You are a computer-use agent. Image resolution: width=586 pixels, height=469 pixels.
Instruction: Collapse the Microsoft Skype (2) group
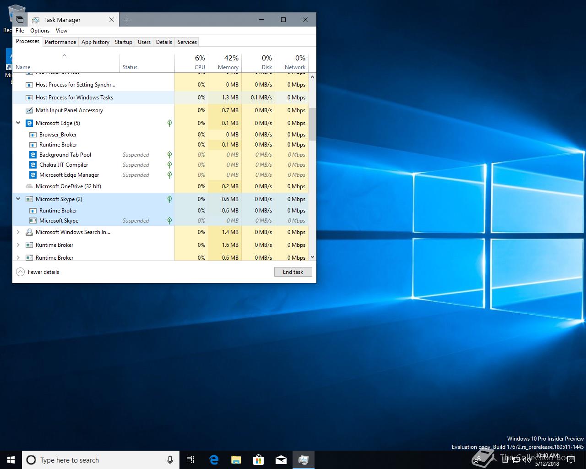tap(18, 199)
